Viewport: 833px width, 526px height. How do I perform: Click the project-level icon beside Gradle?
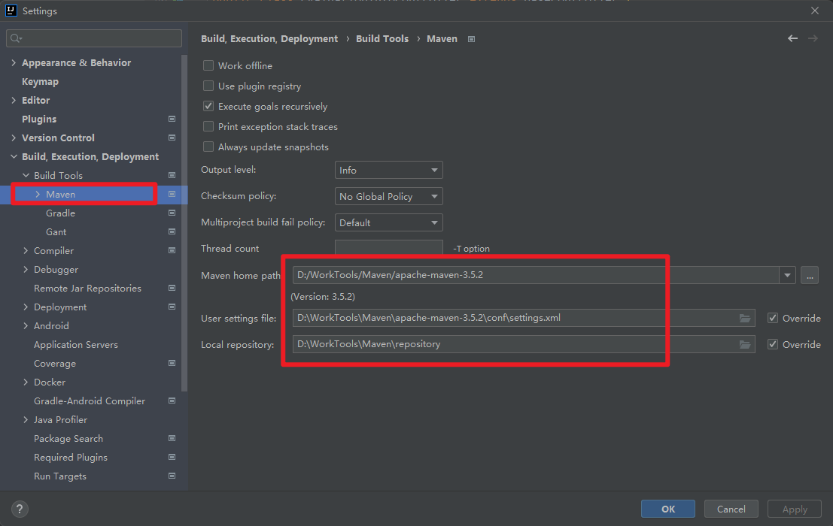coord(172,213)
